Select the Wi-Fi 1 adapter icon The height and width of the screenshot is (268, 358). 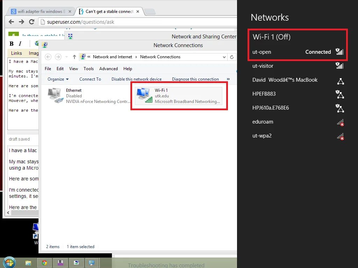pyautogui.click(x=144, y=96)
